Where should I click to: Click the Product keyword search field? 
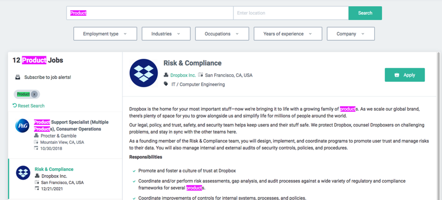tap(150, 13)
